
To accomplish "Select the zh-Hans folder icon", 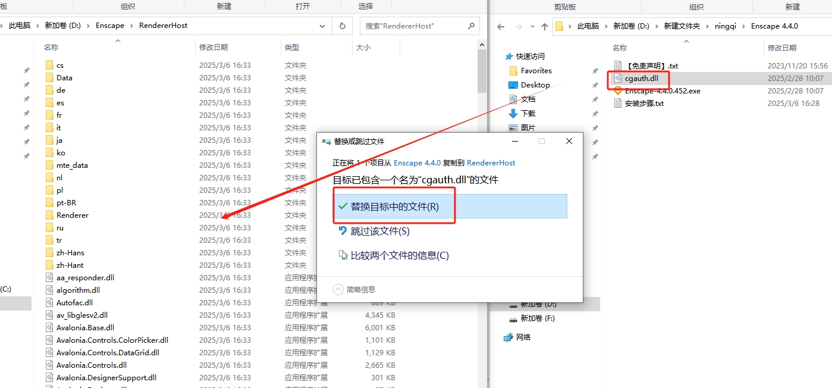I will 50,252.
